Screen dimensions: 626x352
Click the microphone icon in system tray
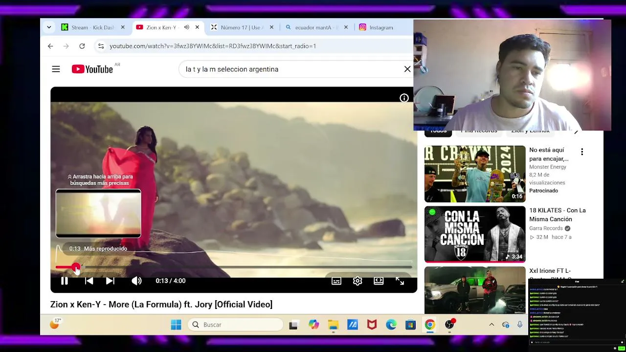520,325
